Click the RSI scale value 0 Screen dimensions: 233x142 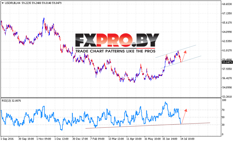tap(222, 134)
